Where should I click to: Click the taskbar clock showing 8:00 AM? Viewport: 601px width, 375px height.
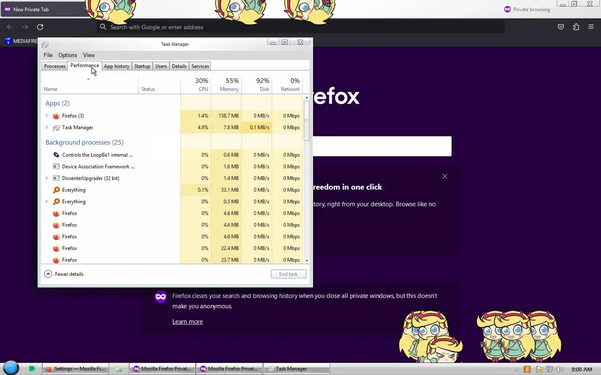coord(582,369)
